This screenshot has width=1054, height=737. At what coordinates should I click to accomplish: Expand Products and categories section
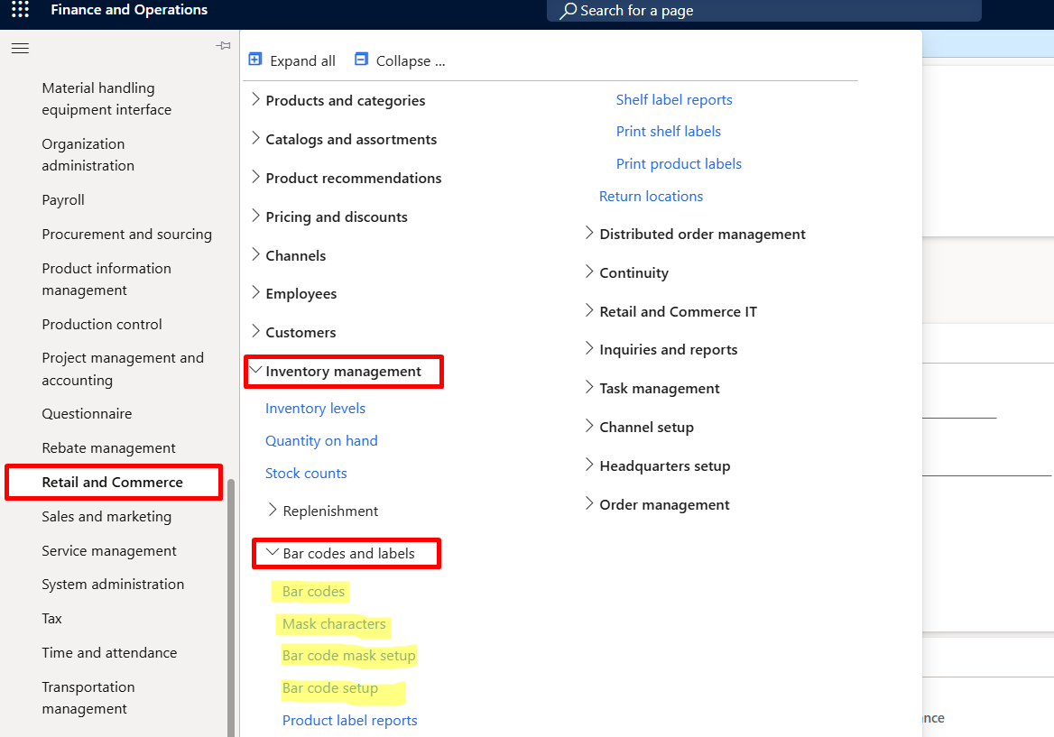[255, 100]
